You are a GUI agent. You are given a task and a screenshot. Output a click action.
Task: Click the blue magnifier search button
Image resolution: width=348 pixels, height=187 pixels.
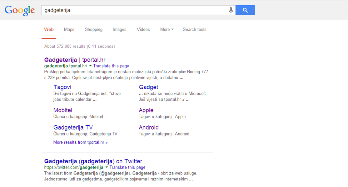(245, 10)
